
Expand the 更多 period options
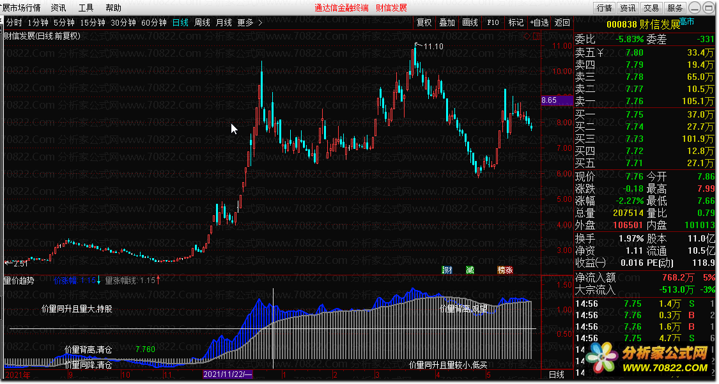pyautogui.click(x=245, y=22)
